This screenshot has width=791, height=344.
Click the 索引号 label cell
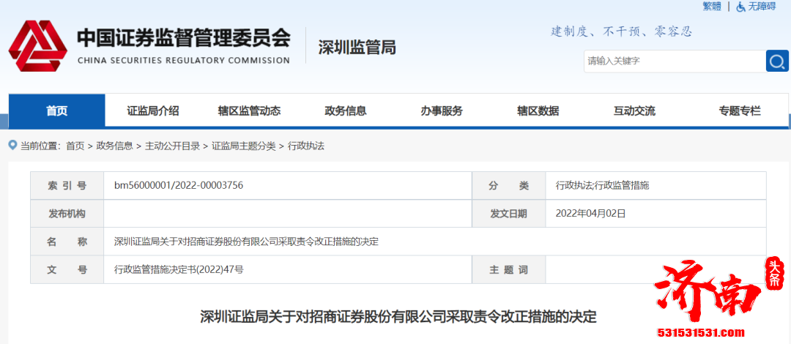point(67,186)
